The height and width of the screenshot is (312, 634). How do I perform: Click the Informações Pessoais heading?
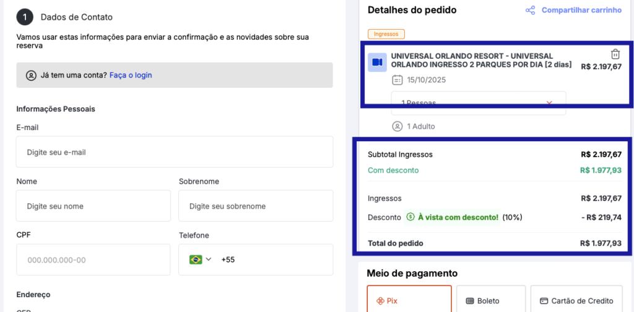56,109
